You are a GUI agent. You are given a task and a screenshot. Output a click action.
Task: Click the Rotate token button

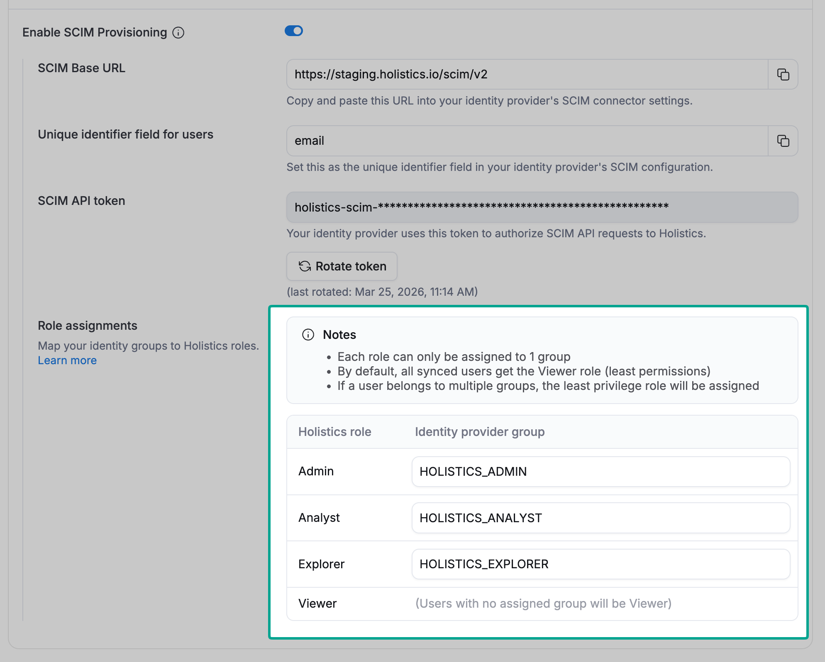click(x=342, y=266)
